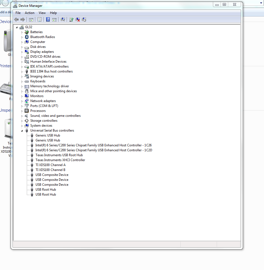Open the Properties toolbar icon
The height and width of the screenshot is (270, 264).
coord(39,20)
